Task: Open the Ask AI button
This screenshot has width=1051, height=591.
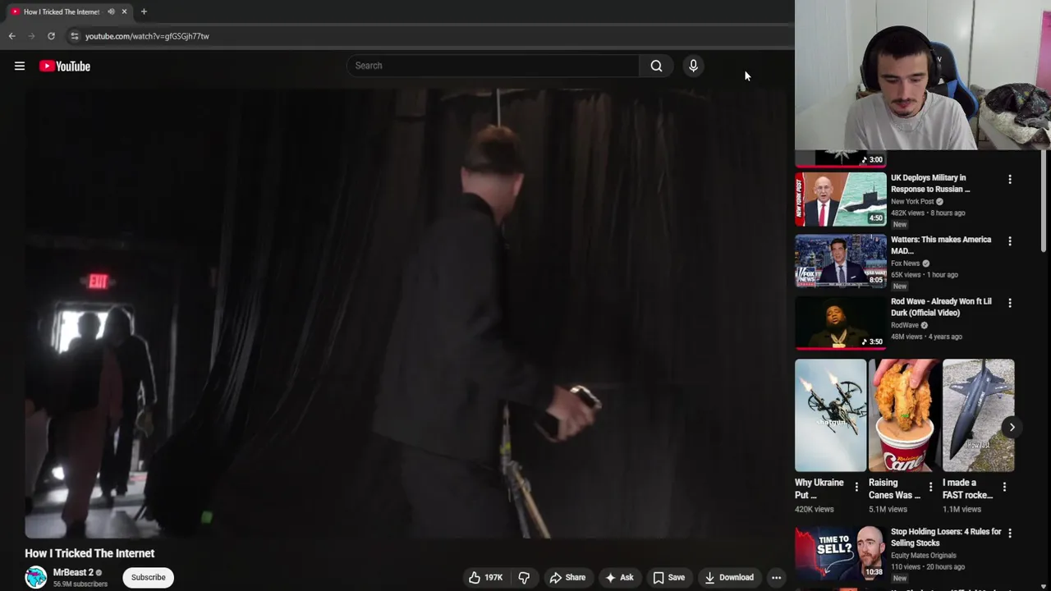Action: click(x=619, y=577)
